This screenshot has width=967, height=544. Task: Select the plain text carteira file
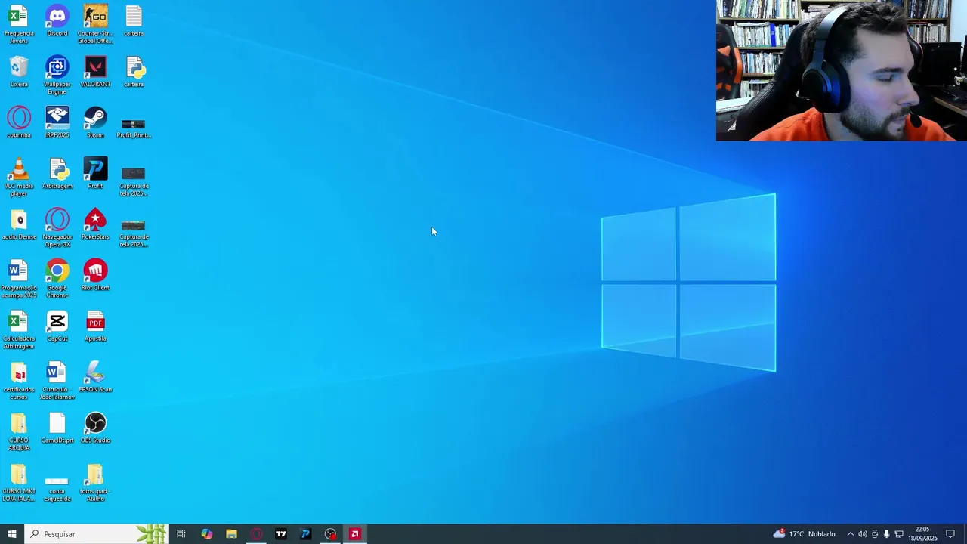point(134,21)
